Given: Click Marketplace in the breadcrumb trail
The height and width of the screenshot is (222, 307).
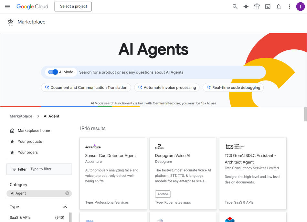Looking at the screenshot, I should click(21, 116).
